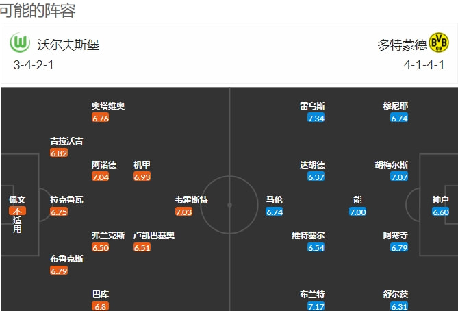Select player 卢凯巴基奥
The height and width of the screenshot is (311, 458).
(x=154, y=236)
